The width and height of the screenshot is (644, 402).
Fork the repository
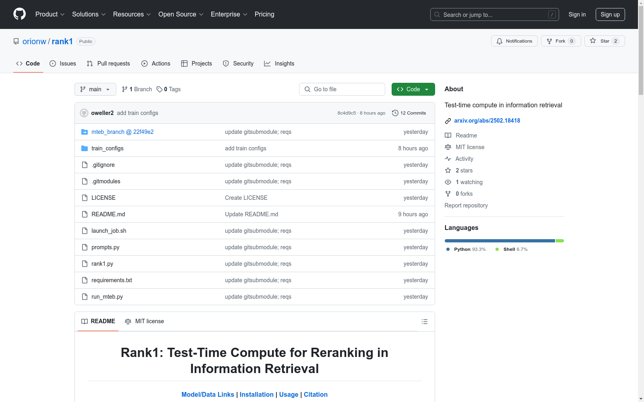pos(561,41)
